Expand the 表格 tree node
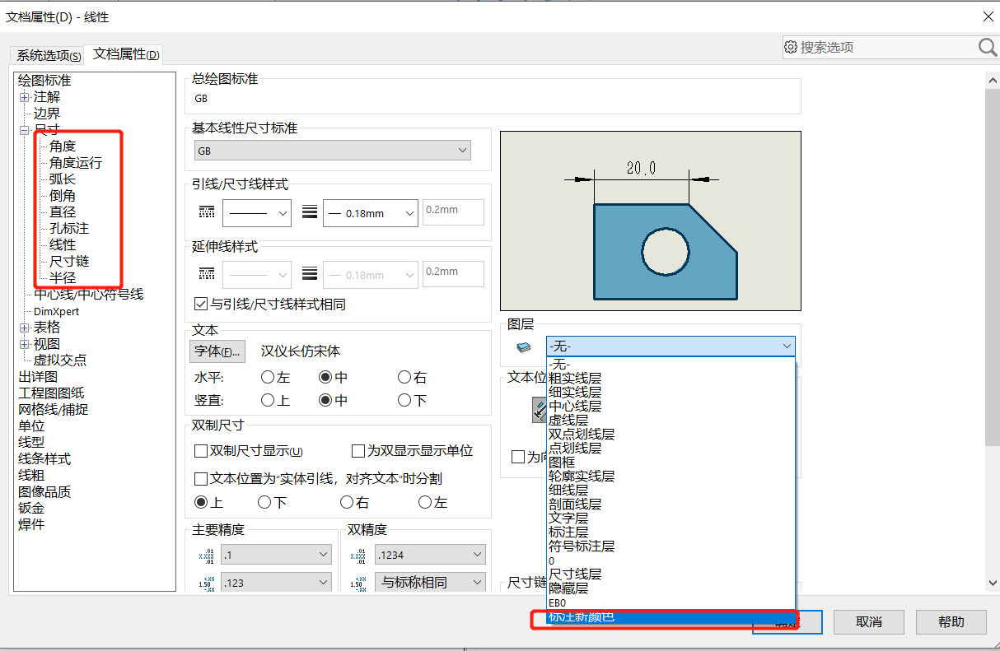1000x651 pixels. 25,328
